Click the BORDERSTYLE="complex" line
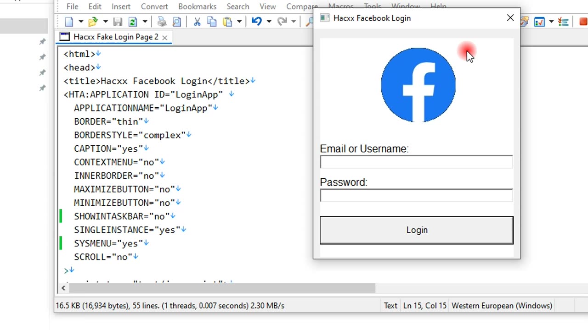The height and width of the screenshot is (330, 588). pos(132,135)
